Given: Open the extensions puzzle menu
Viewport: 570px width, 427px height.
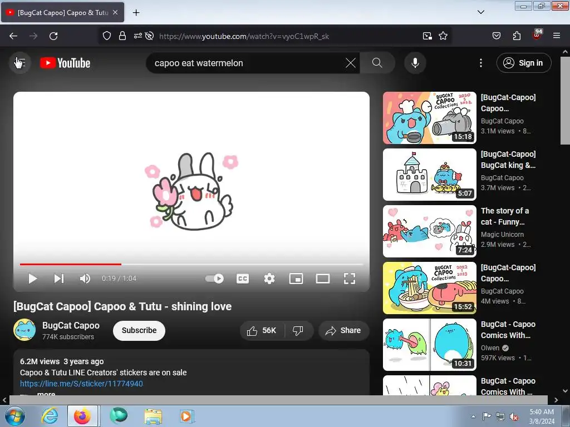Looking at the screenshot, I should click(517, 36).
